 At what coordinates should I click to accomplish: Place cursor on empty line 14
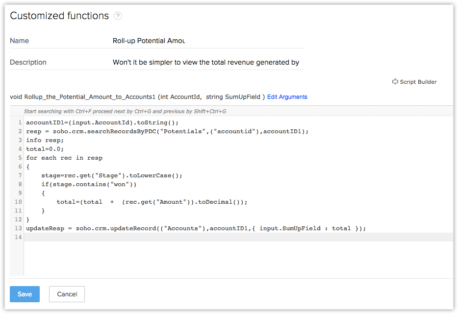[196, 237]
